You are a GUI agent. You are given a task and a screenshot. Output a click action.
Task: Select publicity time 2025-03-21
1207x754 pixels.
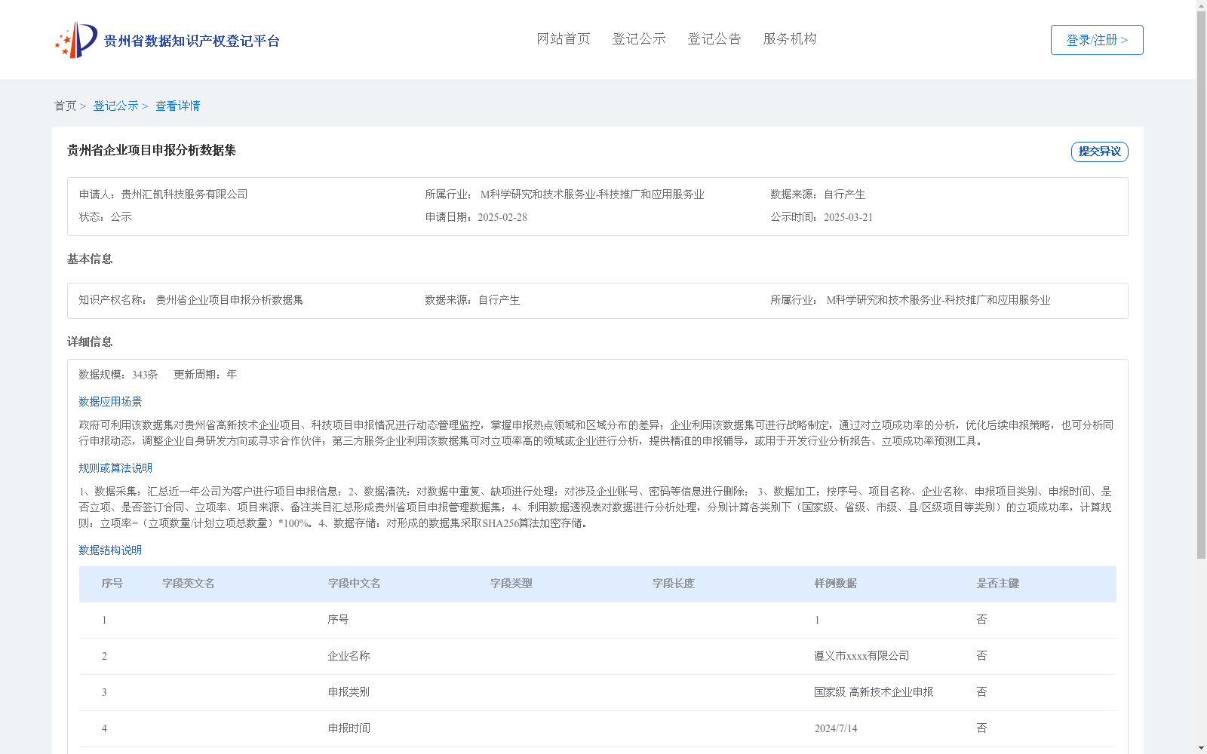pyautogui.click(x=848, y=217)
